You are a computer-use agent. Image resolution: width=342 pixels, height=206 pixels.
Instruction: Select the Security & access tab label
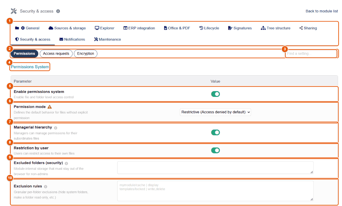point(35,39)
